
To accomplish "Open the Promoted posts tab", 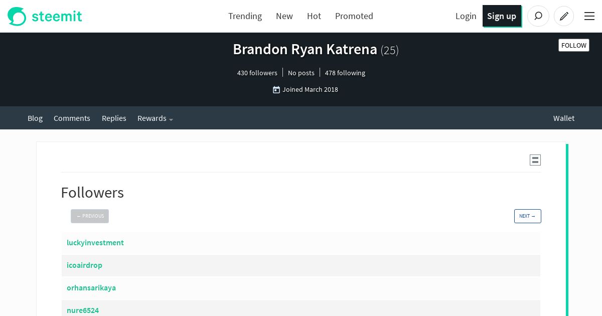I will [x=354, y=16].
